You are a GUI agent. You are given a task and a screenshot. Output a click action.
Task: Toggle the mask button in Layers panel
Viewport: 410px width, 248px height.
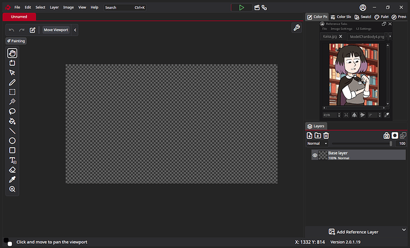click(395, 136)
